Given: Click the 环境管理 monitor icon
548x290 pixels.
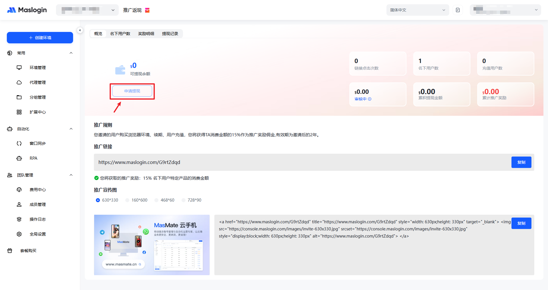Looking at the screenshot, I should click(19, 68).
